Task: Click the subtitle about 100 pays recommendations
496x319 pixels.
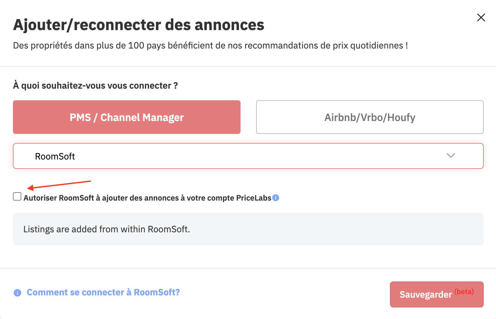Action: pos(210,46)
